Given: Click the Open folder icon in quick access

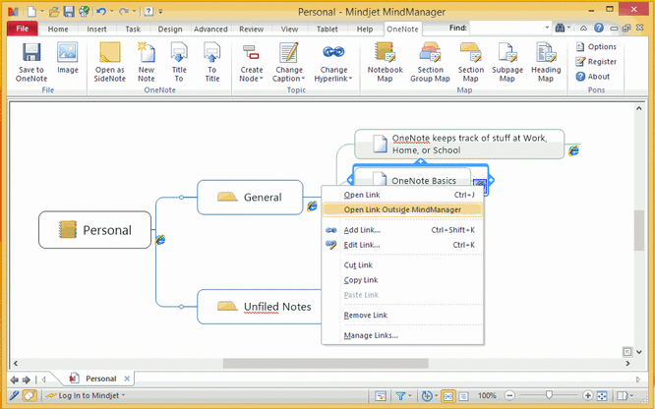Looking at the screenshot, I should [53, 11].
